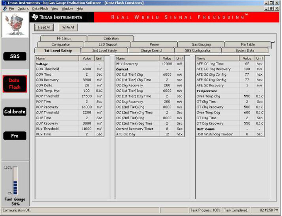This screenshot has height=216, width=282.
Task: Click Task Progress: 100% status field
Action: click(x=205, y=210)
